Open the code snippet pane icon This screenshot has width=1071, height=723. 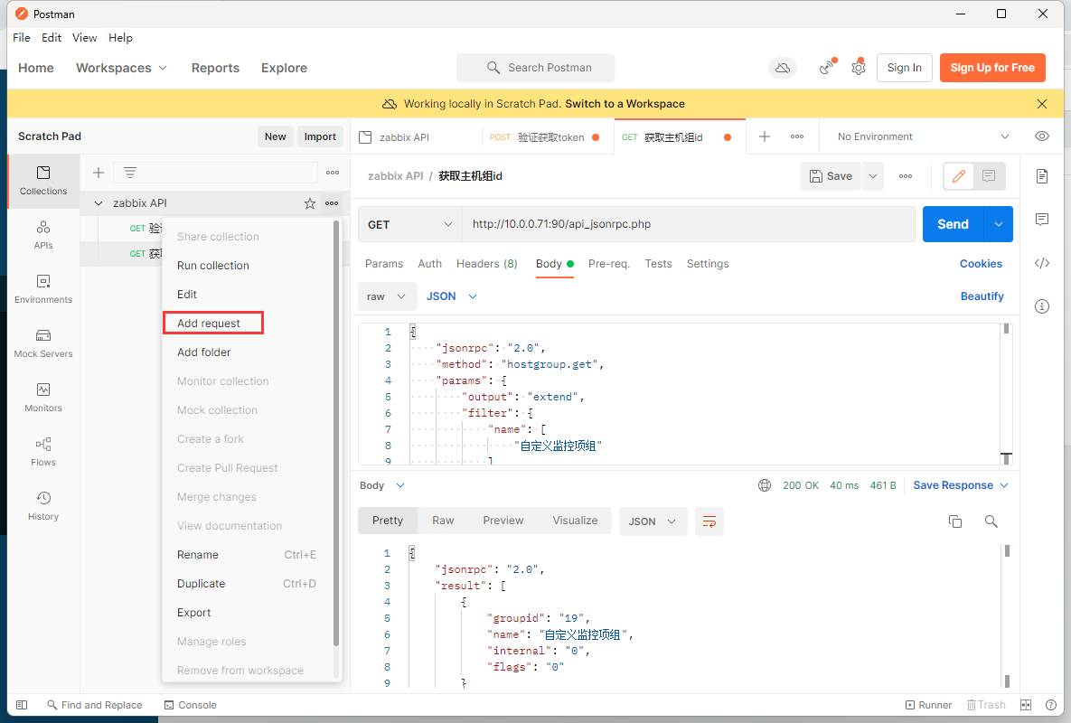click(x=1042, y=264)
